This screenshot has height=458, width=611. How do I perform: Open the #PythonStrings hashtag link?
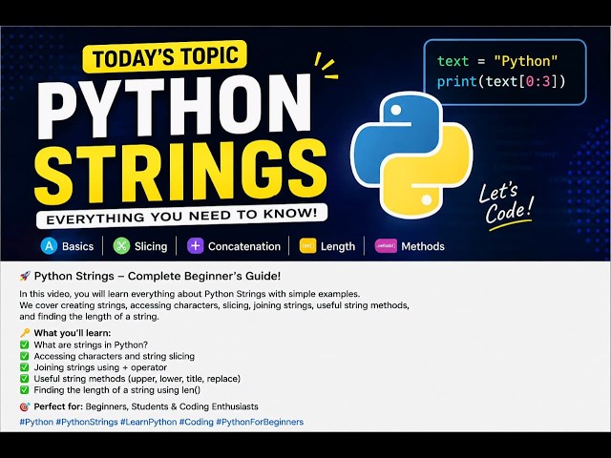[x=87, y=422]
